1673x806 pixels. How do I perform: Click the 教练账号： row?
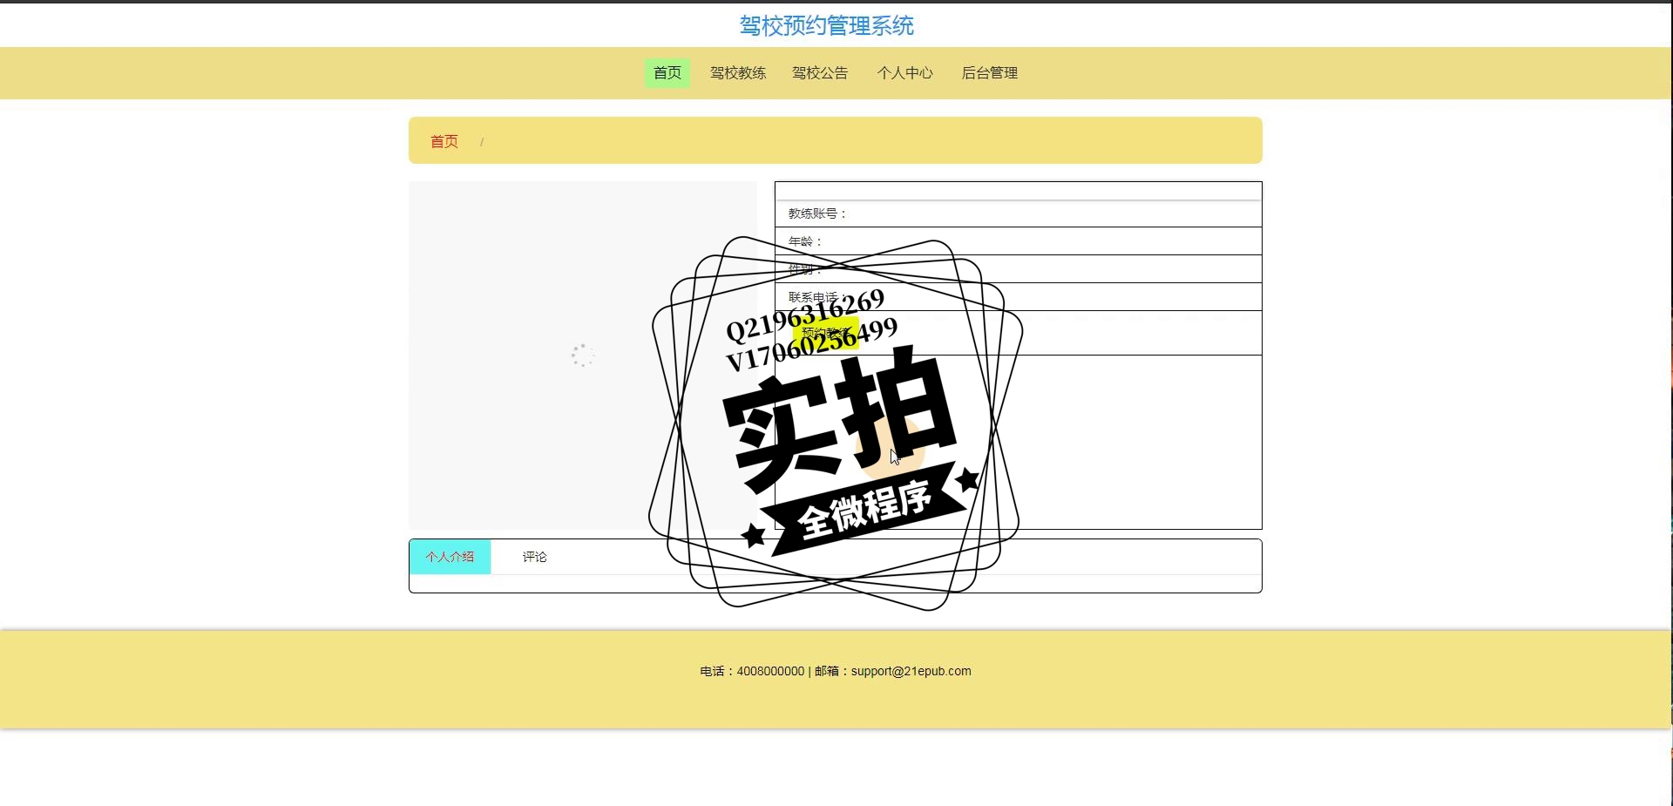click(1019, 213)
